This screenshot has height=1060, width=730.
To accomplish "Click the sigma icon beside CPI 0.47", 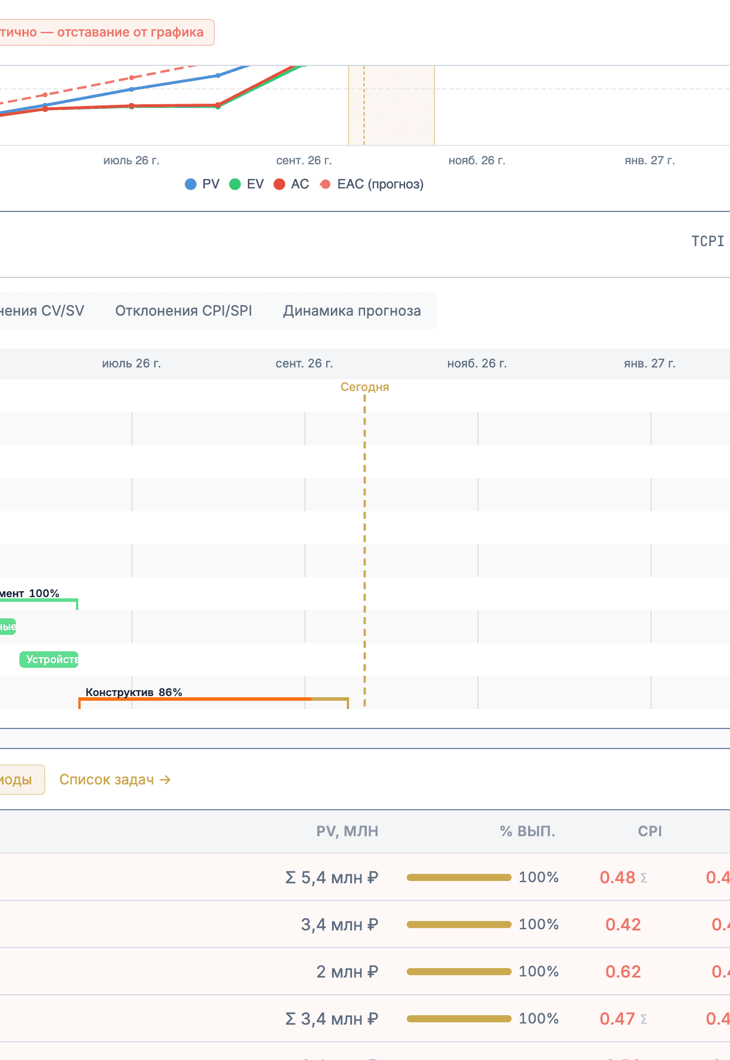I will (644, 1019).
